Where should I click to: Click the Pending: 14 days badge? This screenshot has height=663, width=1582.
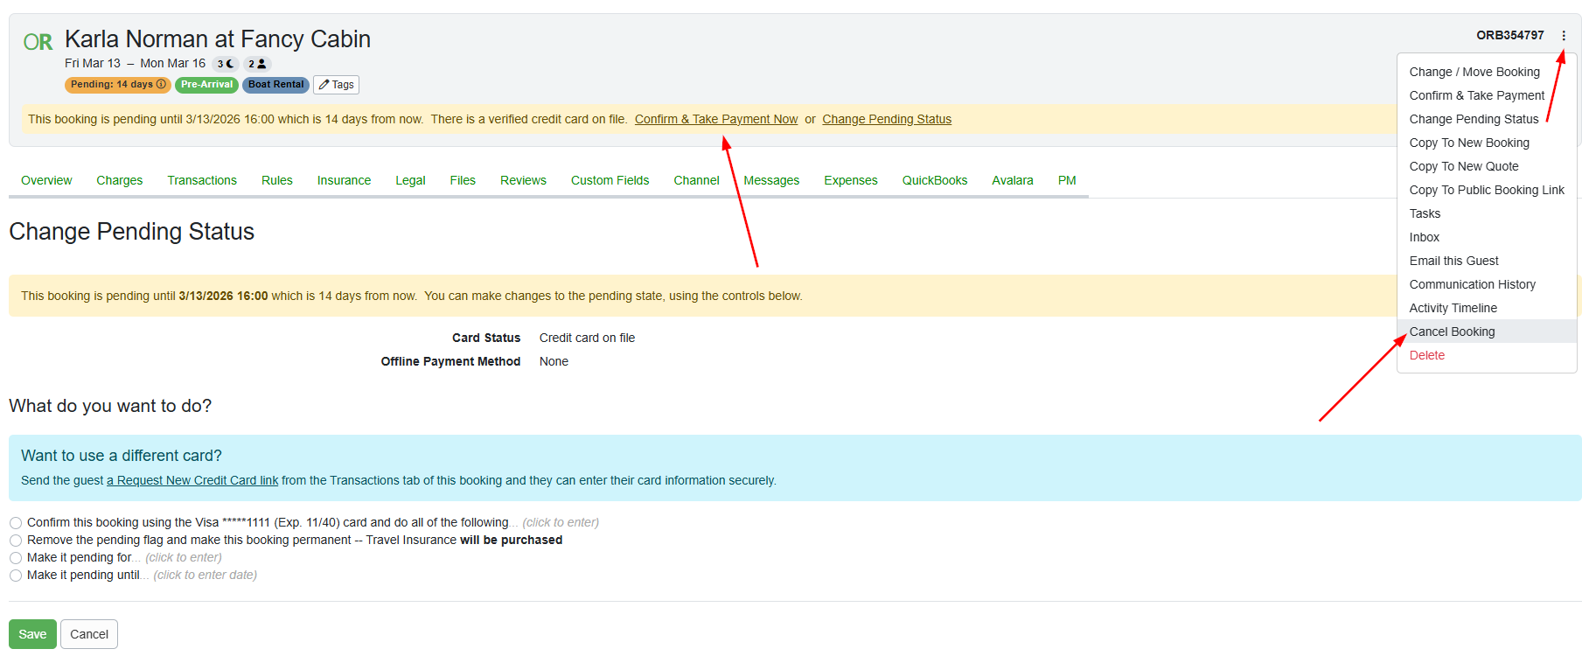[x=117, y=85]
